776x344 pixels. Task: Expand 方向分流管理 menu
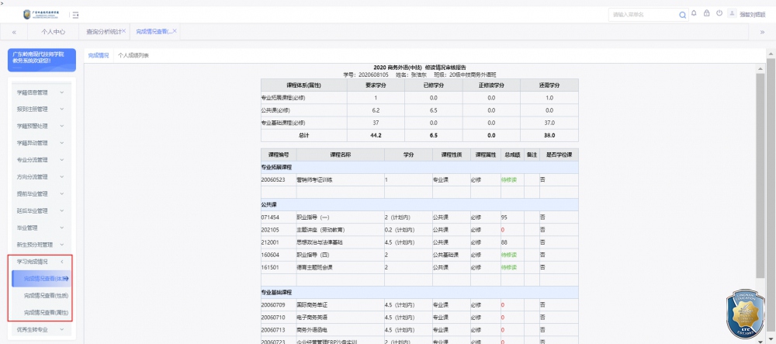[x=40, y=177]
